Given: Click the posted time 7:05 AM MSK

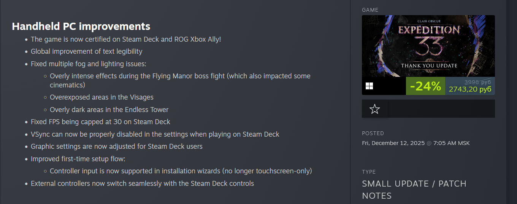Looking at the screenshot, I should 452,143.
